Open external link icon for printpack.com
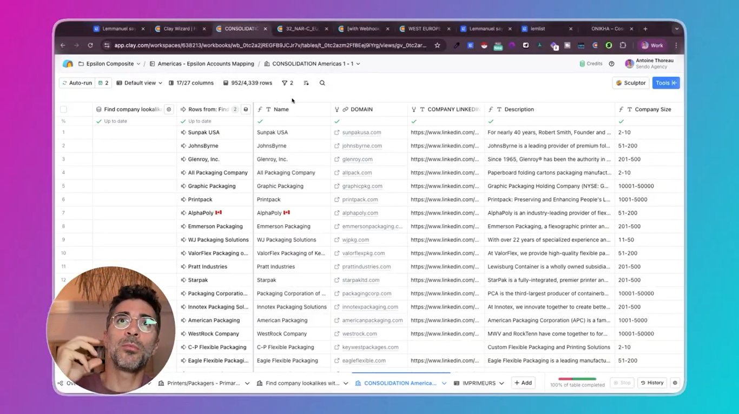Screen dimensions: 739x414 pos(337,199)
